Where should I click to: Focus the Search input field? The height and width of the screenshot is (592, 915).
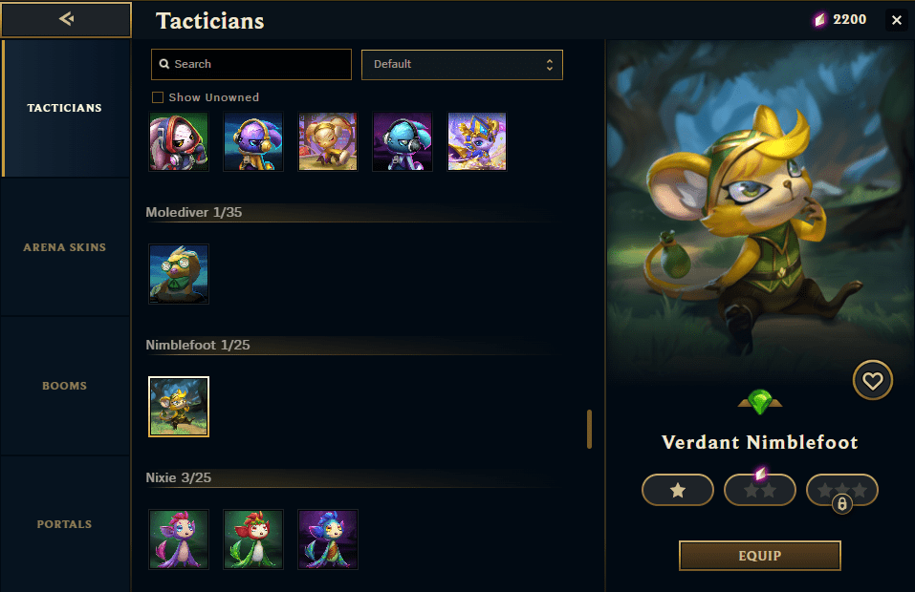point(251,64)
